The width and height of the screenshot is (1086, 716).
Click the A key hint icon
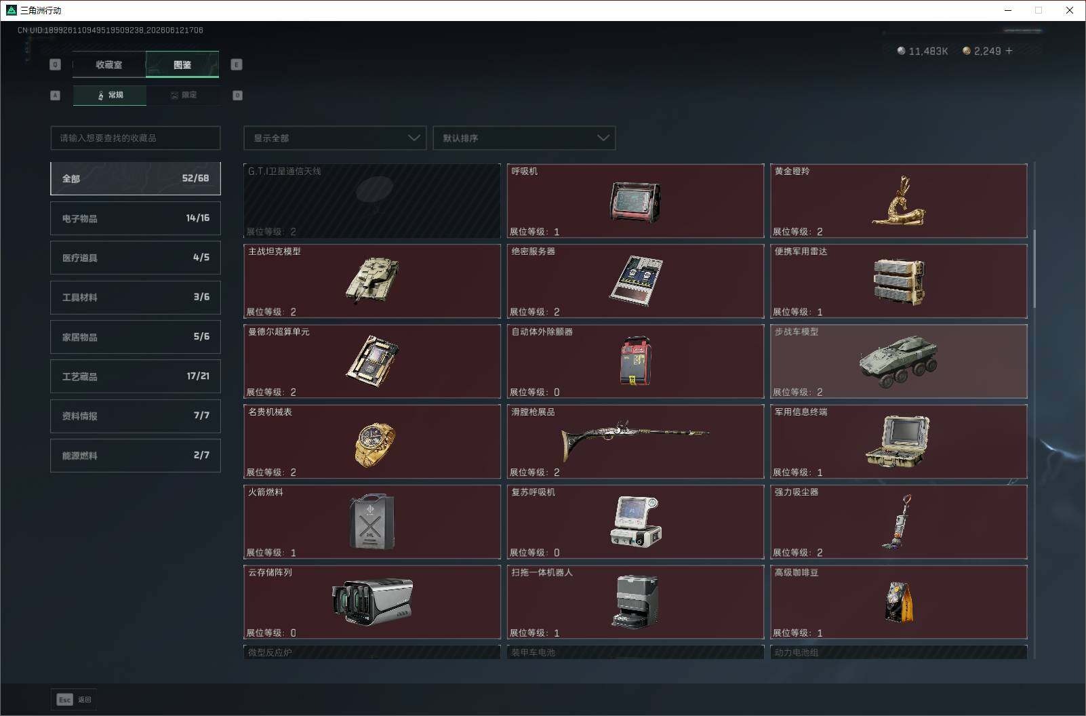tap(56, 96)
